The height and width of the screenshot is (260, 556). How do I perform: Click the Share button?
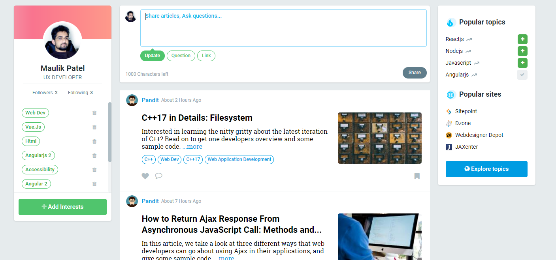click(415, 73)
